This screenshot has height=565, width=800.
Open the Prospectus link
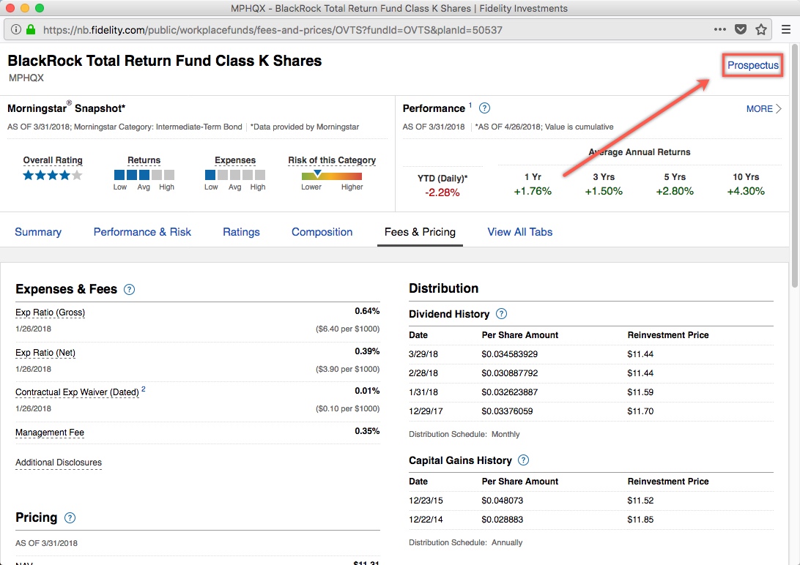pyautogui.click(x=752, y=65)
